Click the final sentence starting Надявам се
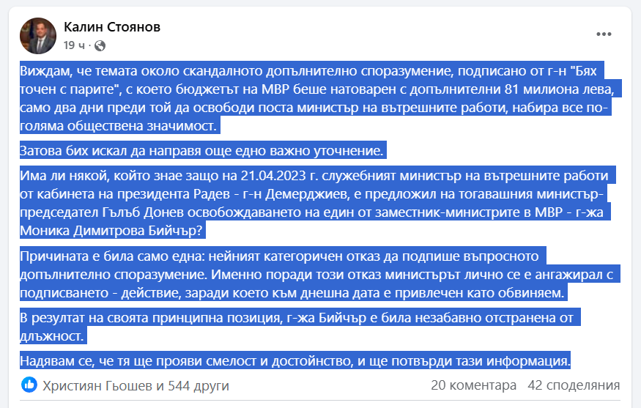The height and width of the screenshot is (408, 641). point(295,361)
